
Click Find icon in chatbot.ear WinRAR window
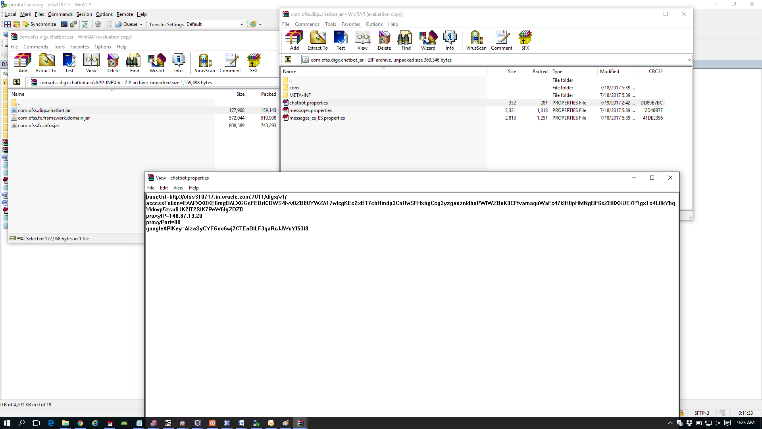pos(135,63)
